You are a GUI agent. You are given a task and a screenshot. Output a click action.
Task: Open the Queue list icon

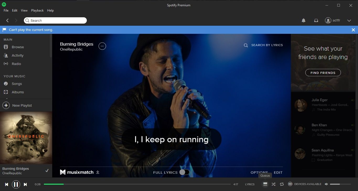(x=265, y=184)
